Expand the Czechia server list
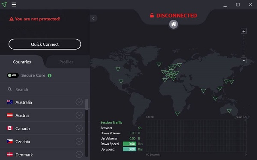This screenshot has height=160, width=257. point(79,141)
